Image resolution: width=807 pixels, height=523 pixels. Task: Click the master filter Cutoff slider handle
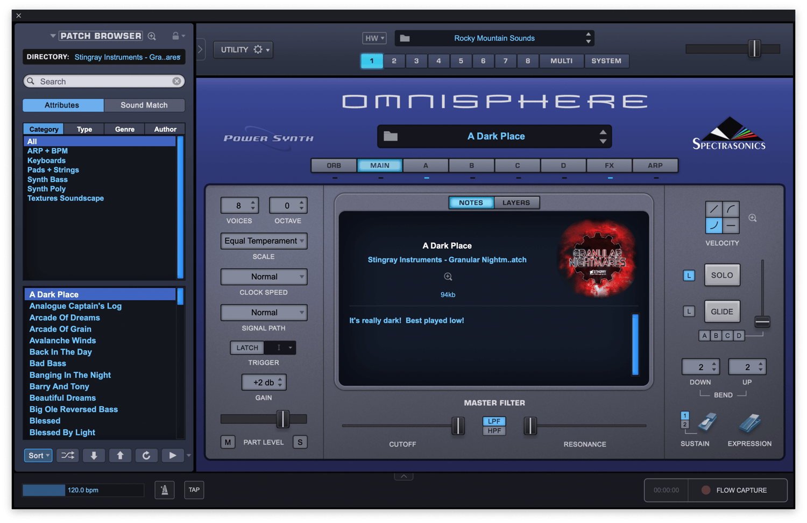(x=458, y=426)
